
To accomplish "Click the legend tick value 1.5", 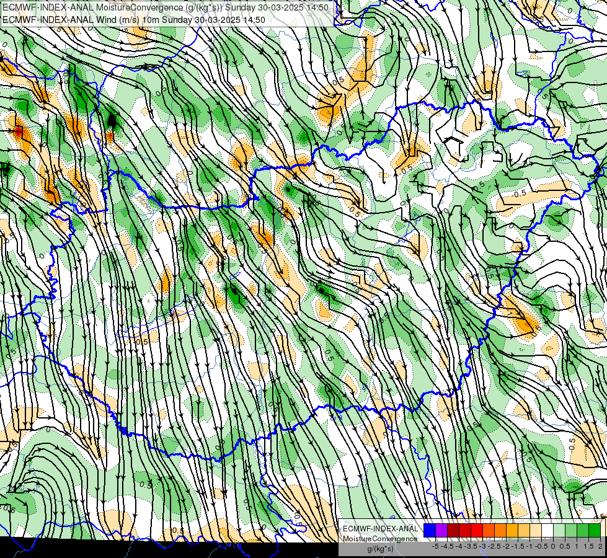I will tap(589, 546).
